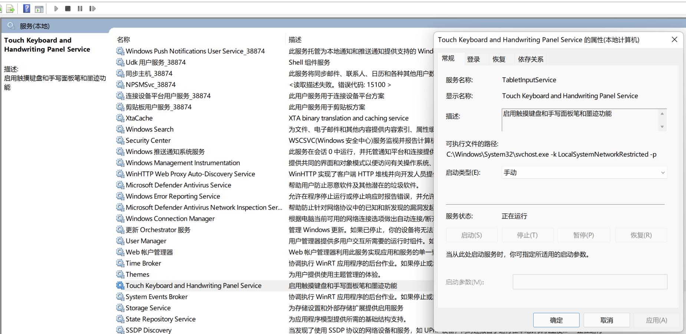The image size is (686, 334).
Task: Select the User Manager service row
Action: 274,241
